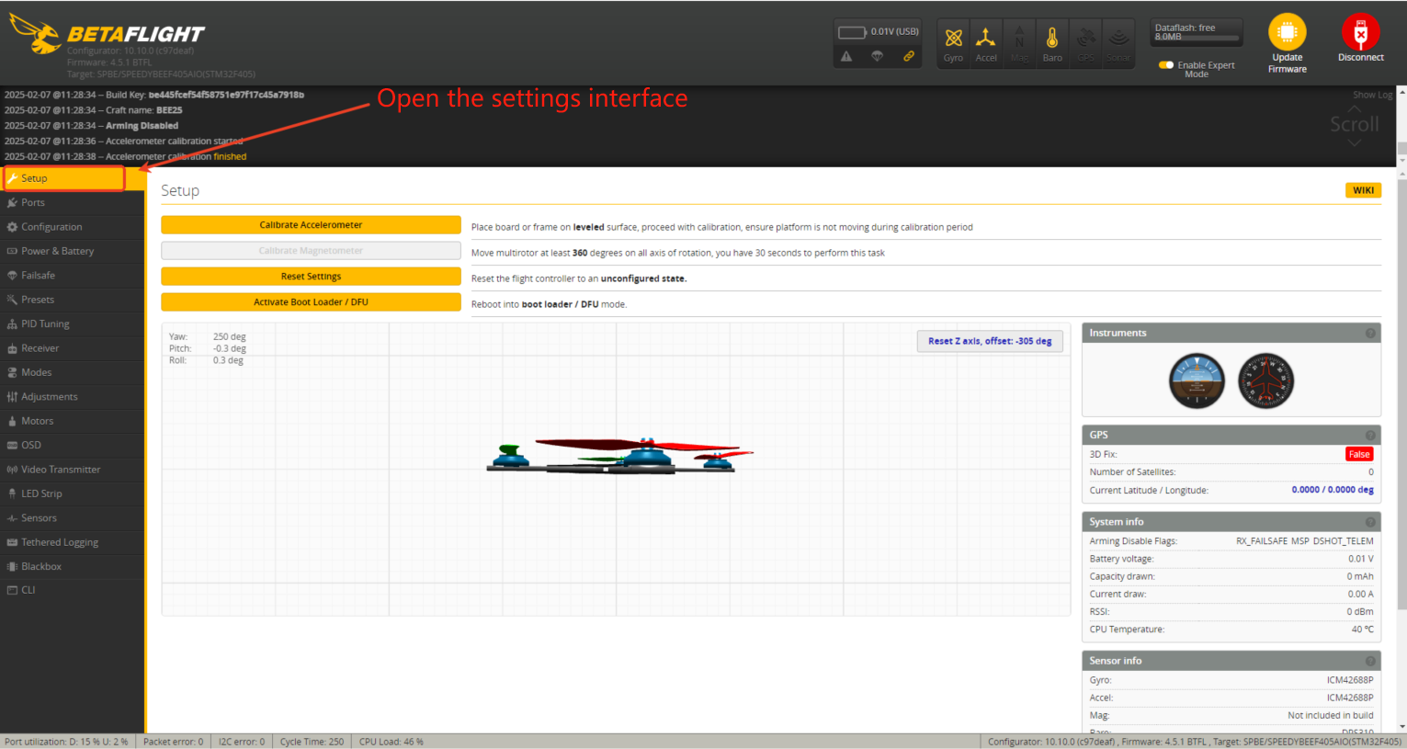The image size is (1407, 749).
Task: Click Reset Z axis offset button
Action: 990,341
